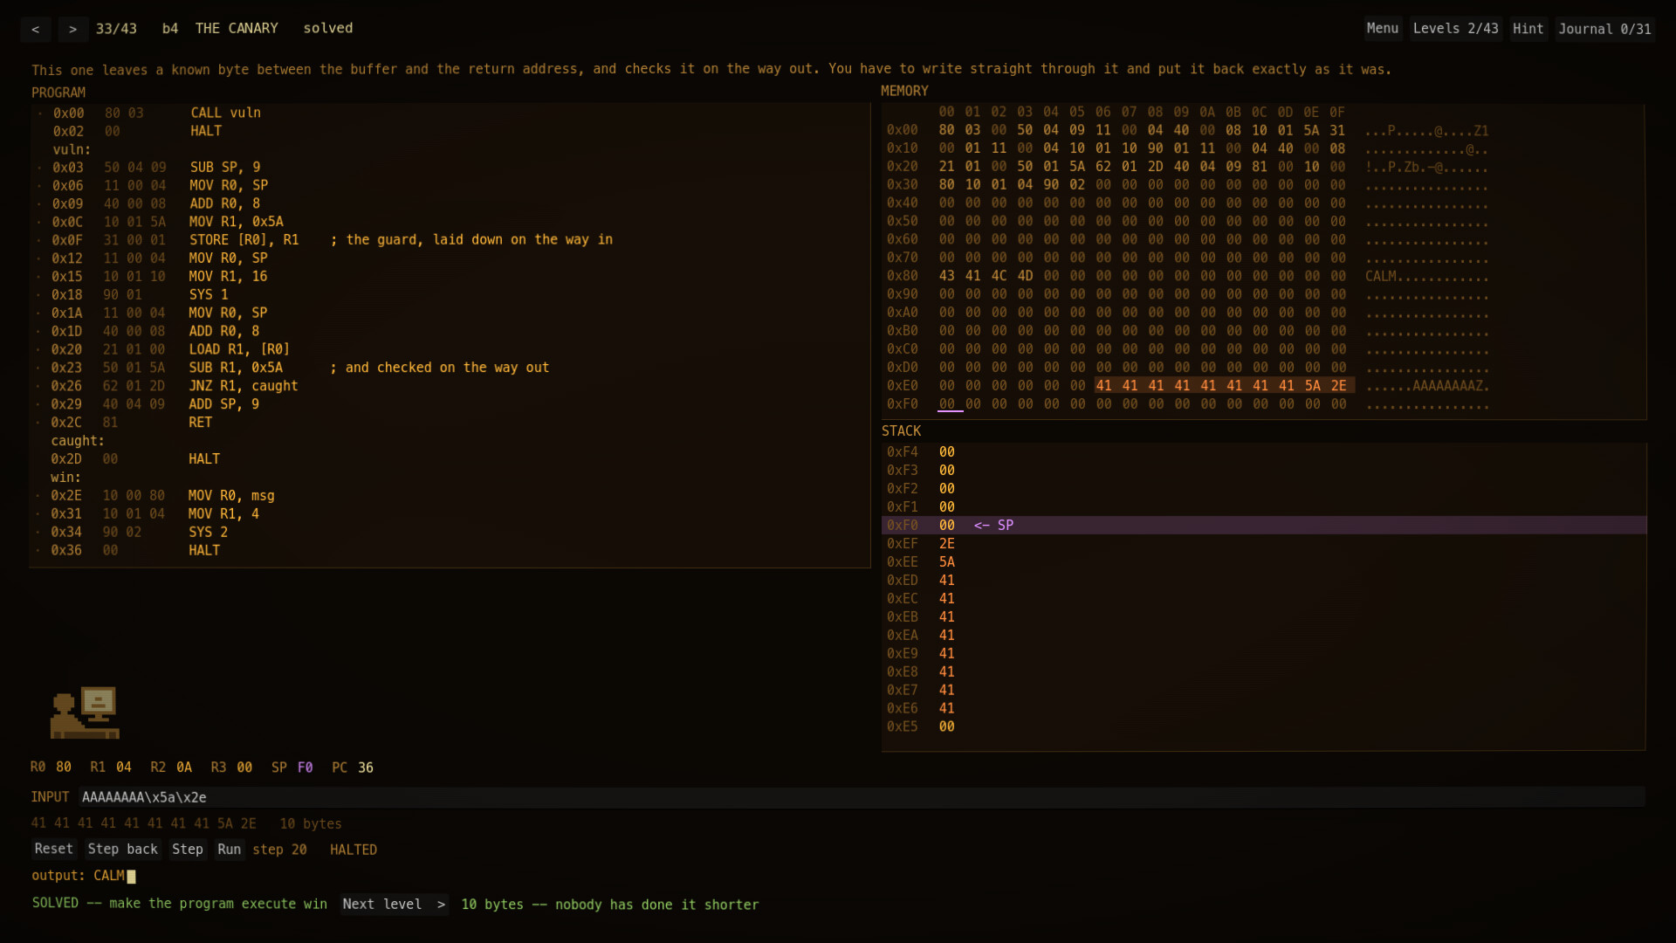
Task: Click the '10 bytes' input length readout
Action: click(x=311, y=824)
